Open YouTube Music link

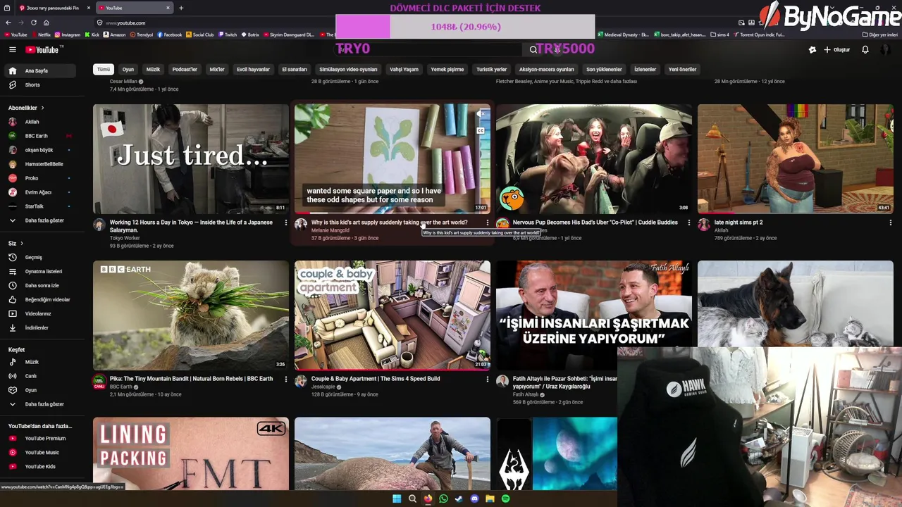40,453
